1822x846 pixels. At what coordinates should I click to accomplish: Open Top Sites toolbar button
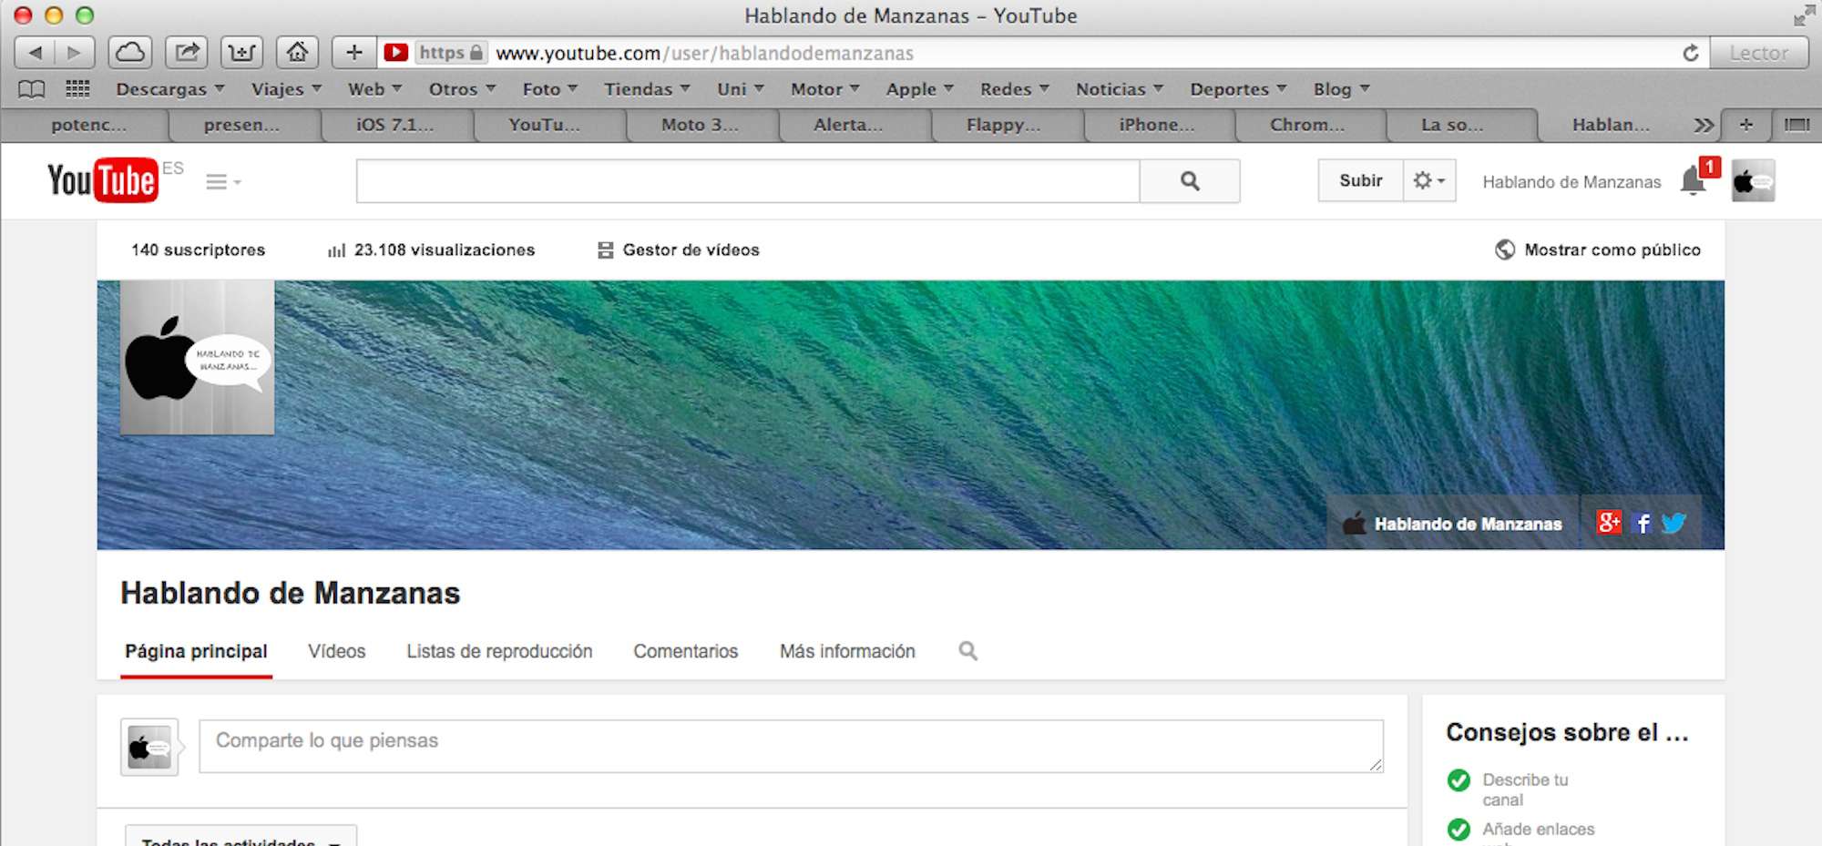coord(241,53)
